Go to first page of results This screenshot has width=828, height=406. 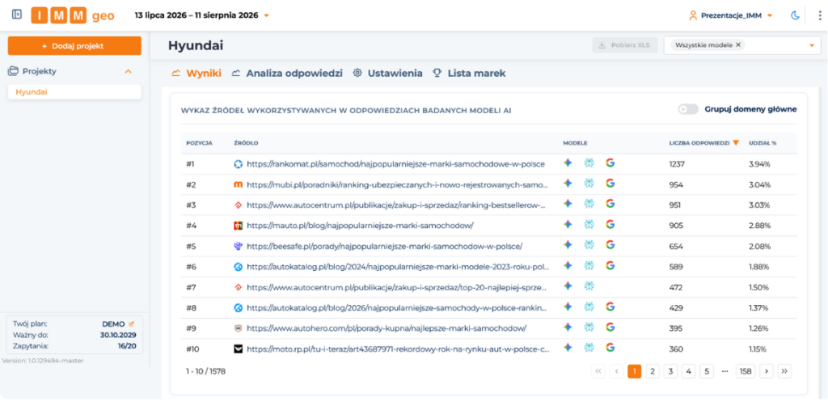coord(598,371)
